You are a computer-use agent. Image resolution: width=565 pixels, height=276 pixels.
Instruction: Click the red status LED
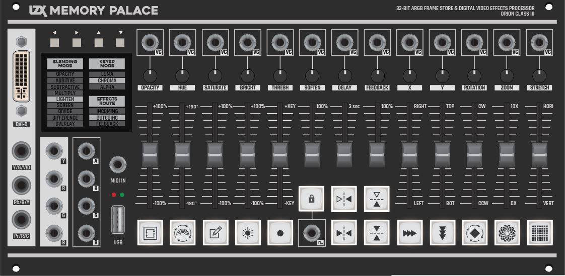tap(114, 195)
